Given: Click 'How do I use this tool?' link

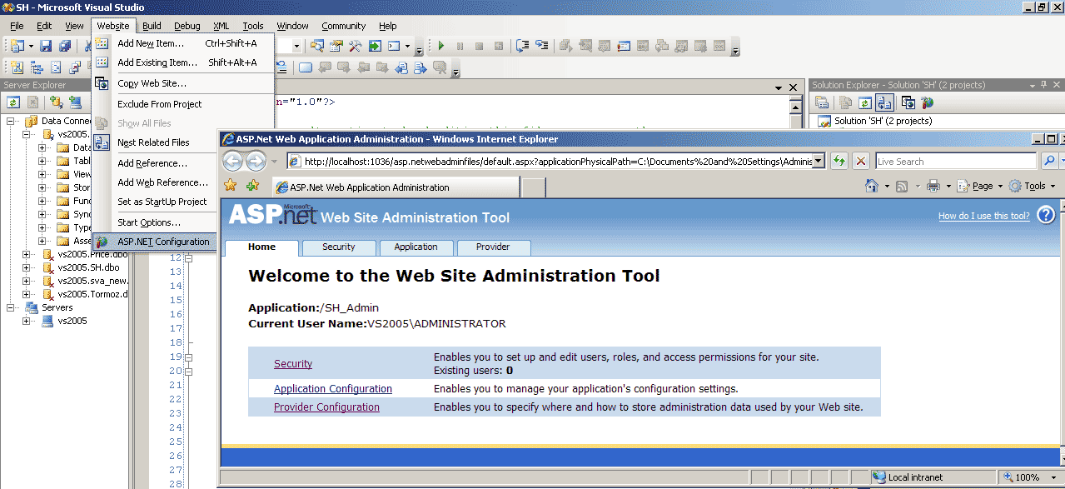Looking at the screenshot, I should click(x=984, y=216).
